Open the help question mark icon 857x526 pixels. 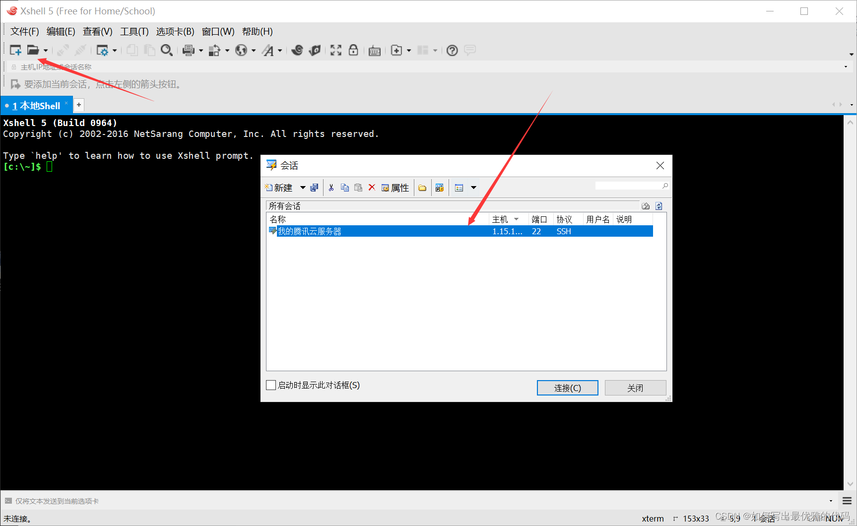pos(452,50)
